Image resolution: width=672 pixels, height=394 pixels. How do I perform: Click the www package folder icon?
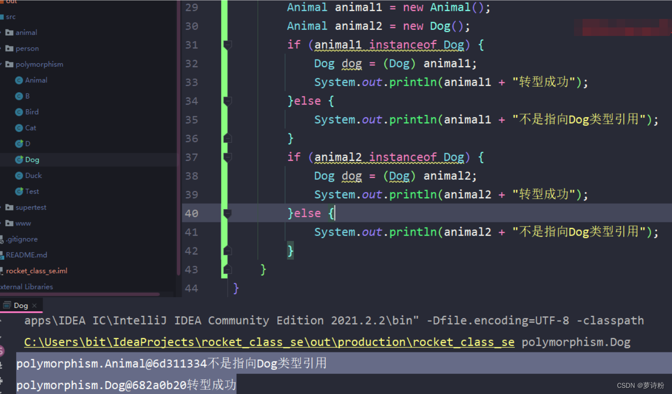click(x=9, y=223)
